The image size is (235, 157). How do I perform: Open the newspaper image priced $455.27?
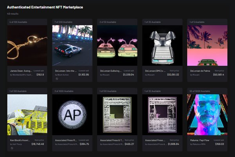117,115
